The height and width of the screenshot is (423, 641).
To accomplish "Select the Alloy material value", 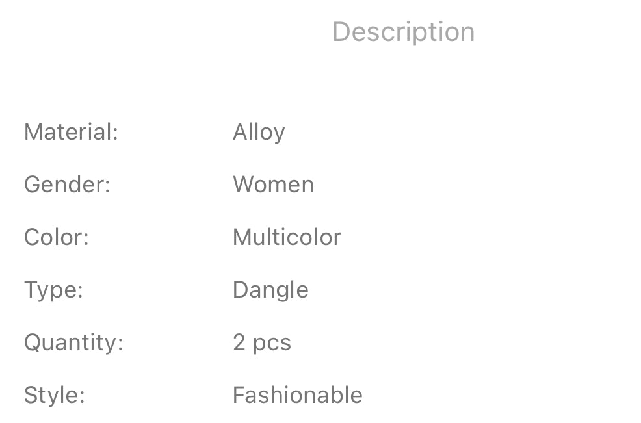I will point(259,132).
